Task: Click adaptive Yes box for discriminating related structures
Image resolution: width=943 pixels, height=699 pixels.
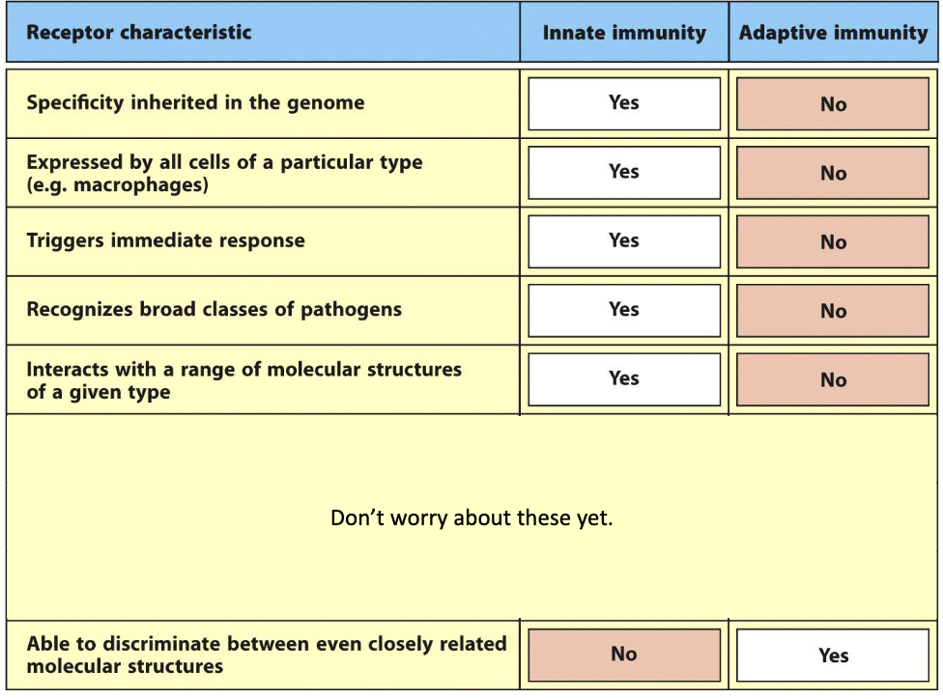Action: coord(833,656)
